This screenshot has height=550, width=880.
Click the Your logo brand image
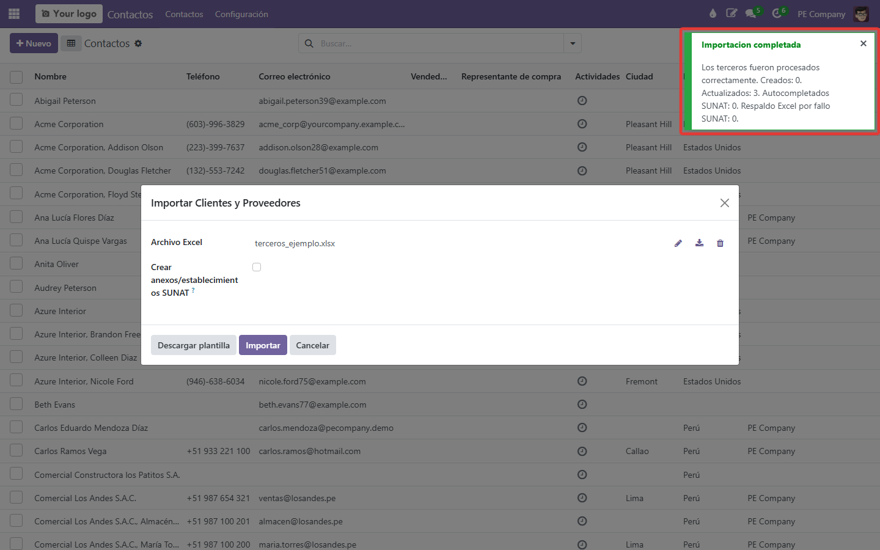point(69,13)
